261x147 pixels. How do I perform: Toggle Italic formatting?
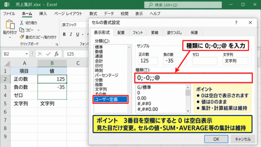click(71, 34)
